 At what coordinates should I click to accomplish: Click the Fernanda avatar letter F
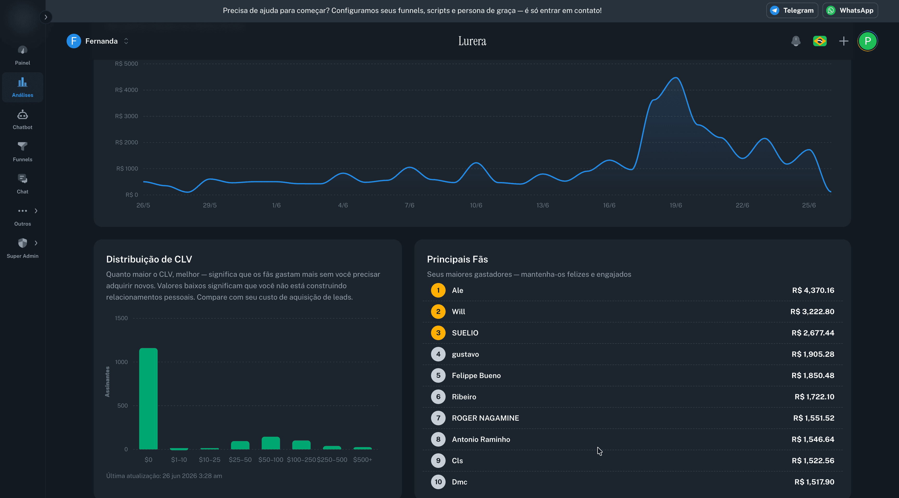[x=74, y=41]
